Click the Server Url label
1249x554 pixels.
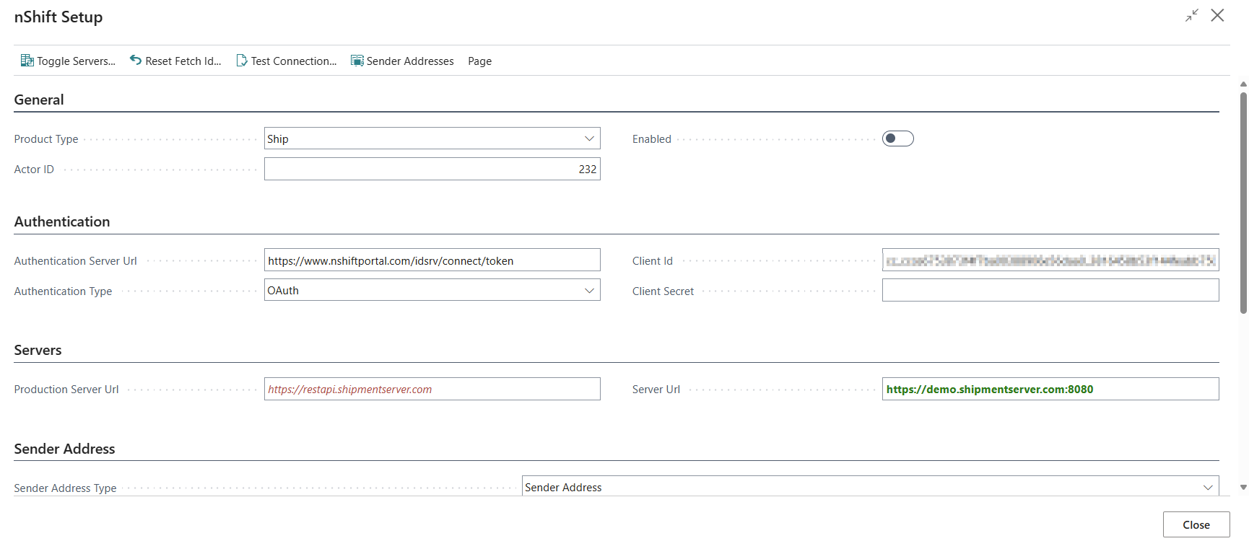(656, 390)
